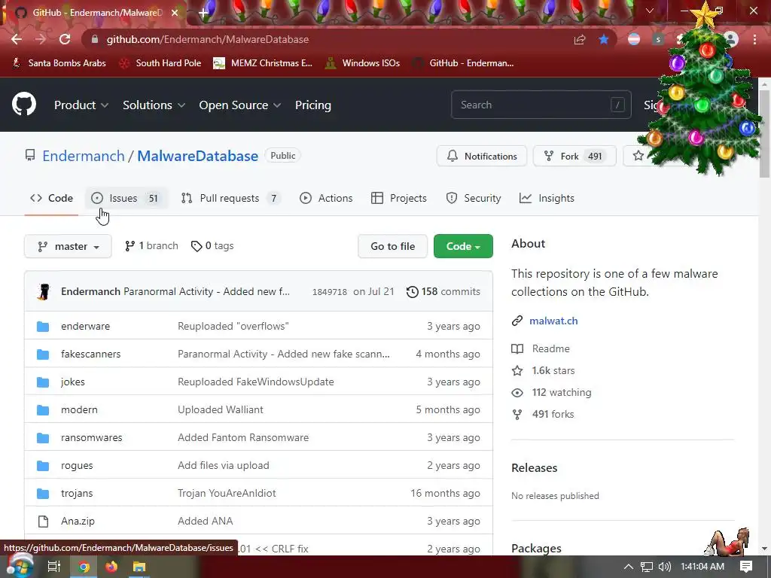
Task: Open the MEMZ Christmas bookmark
Action: (x=263, y=63)
